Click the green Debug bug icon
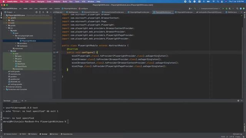Image resolution: width=246 pixels, height=138 pixels. coord(226,8)
